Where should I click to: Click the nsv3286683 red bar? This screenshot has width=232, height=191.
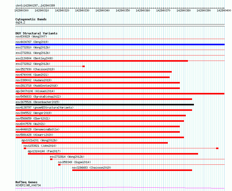pyautogui.click(x=132, y=170)
